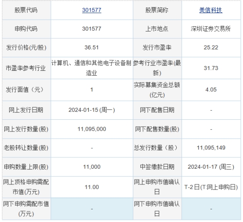Select the subscription limit value 11,000
The height and width of the screenshot is (222, 243).
[92, 167]
